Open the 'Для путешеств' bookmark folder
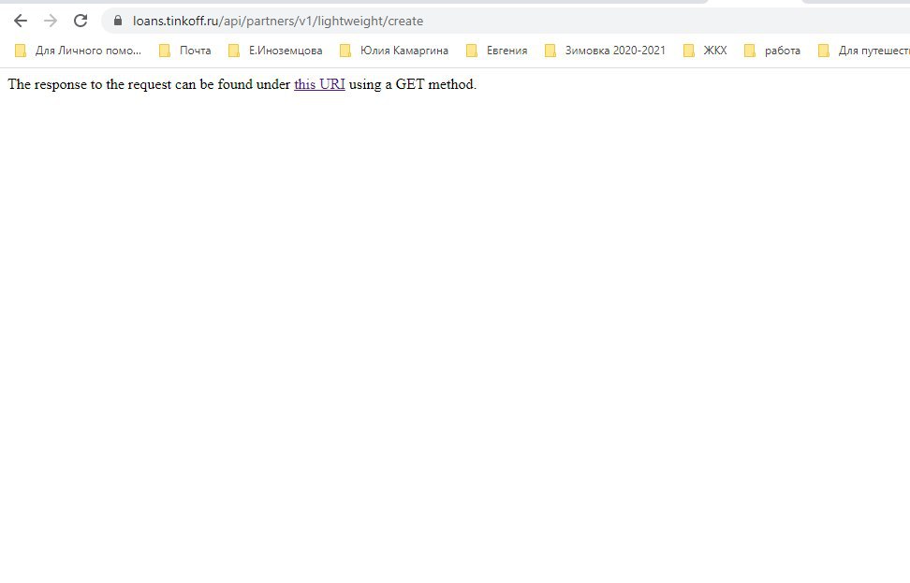Viewport: 910px width, 583px height. 863,51
